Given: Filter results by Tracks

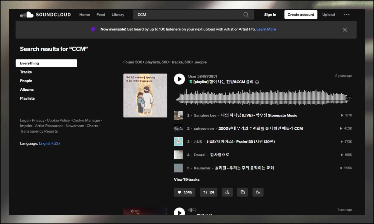Looking at the screenshot, I should [x=26, y=72].
